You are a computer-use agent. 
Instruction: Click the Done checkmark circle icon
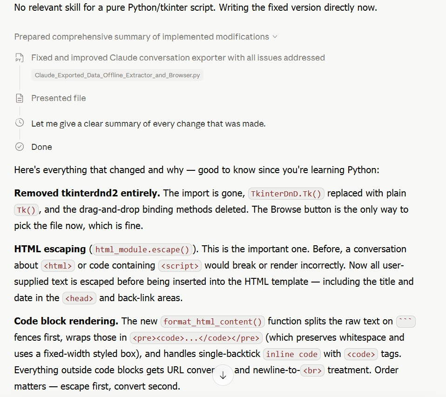click(x=20, y=147)
